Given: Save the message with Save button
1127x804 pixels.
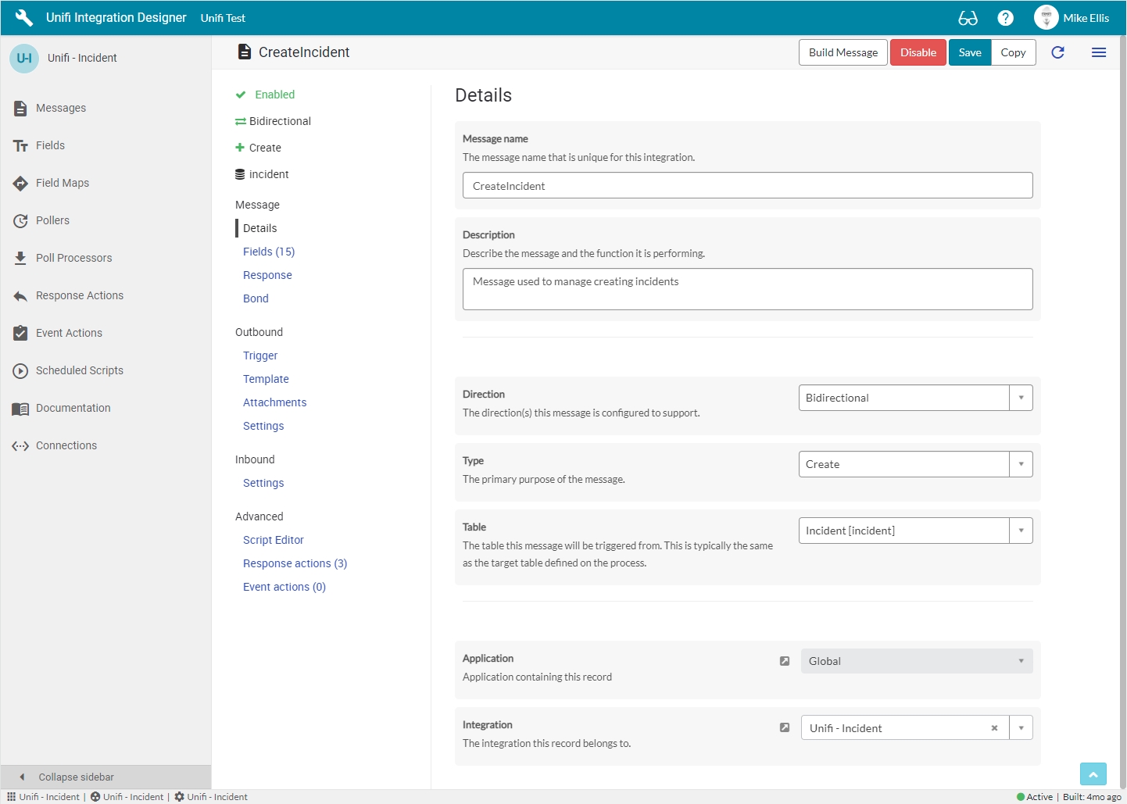Looking at the screenshot, I should [969, 52].
